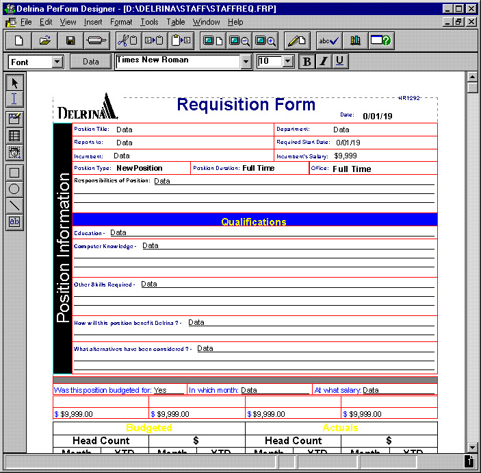Image resolution: width=481 pixels, height=473 pixels.
Task: Open the Times New Roman font dropdown
Action: (246, 62)
